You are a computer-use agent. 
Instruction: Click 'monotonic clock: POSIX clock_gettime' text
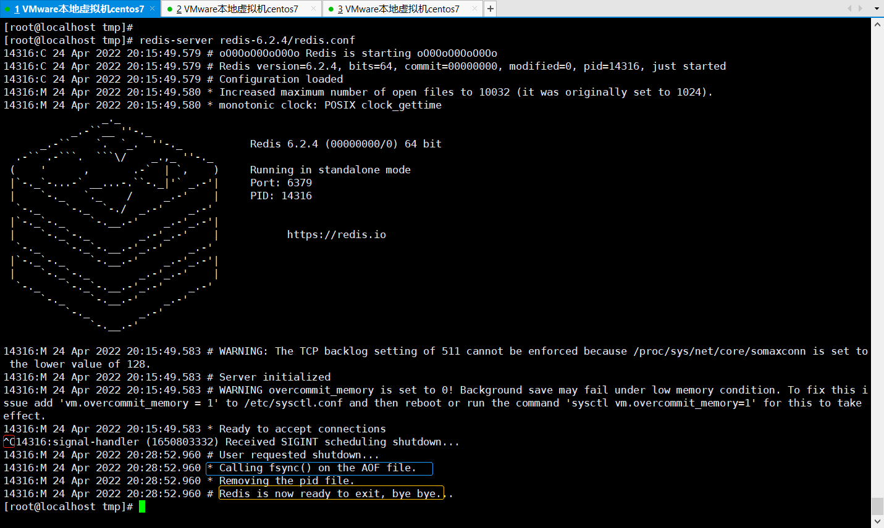pyautogui.click(x=330, y=105)
